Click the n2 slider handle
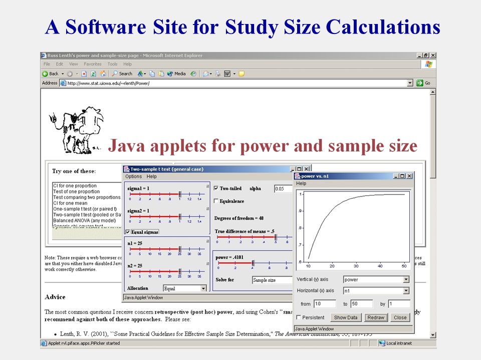 coord(180,271)
